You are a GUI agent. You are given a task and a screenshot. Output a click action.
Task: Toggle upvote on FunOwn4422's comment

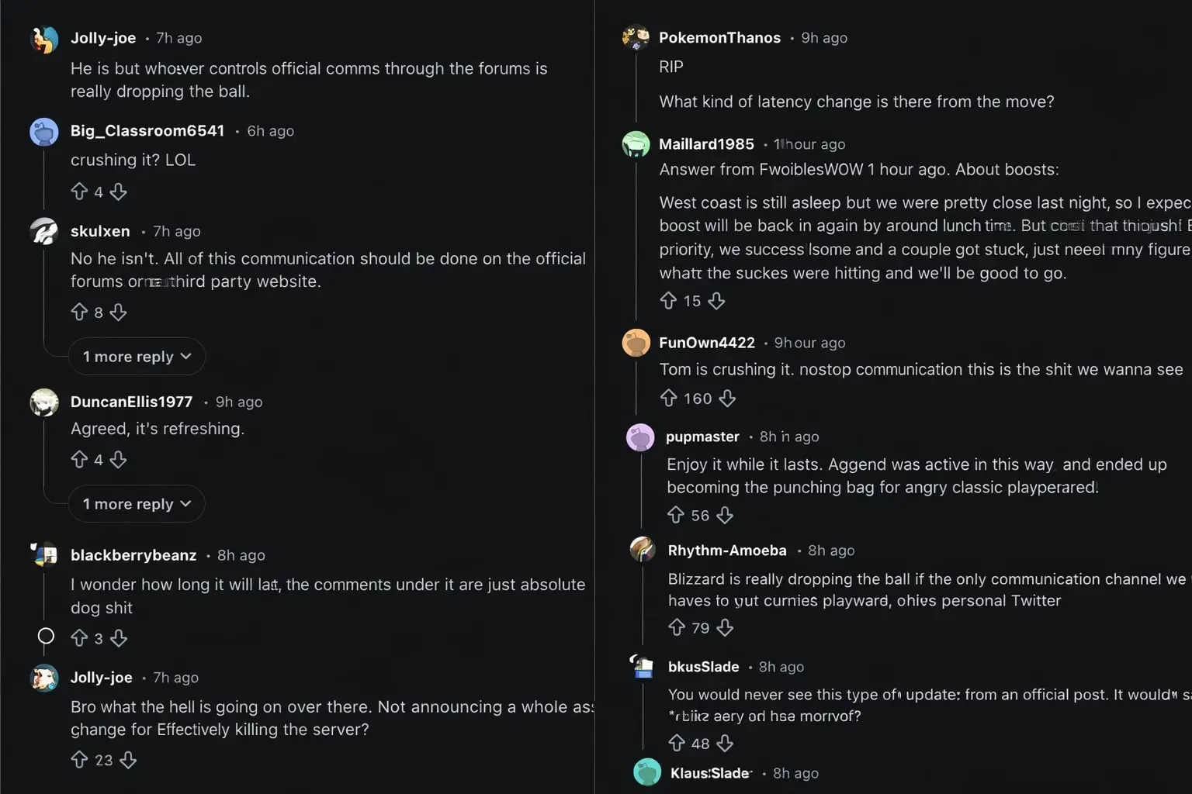[669, 398]
